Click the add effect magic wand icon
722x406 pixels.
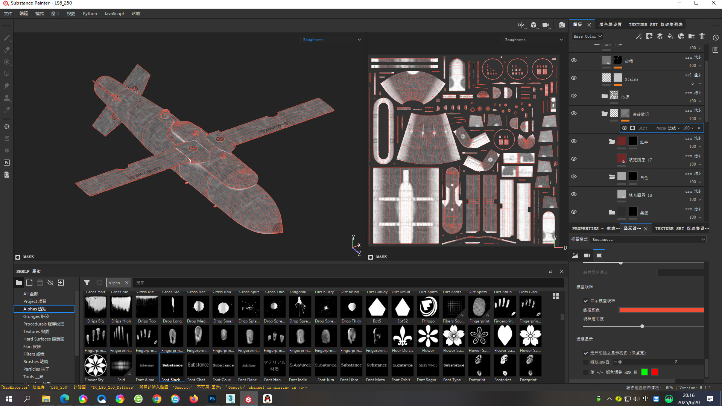coord(639,36)
